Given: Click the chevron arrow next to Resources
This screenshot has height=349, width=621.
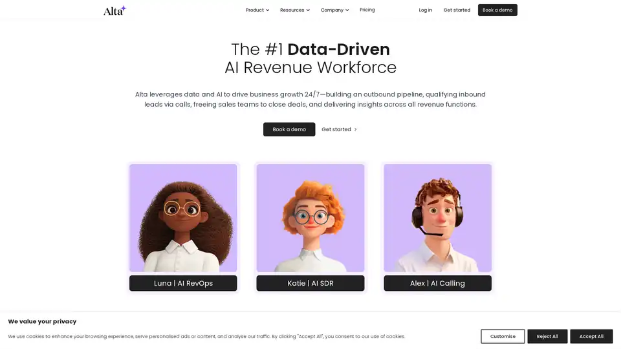Looking at the screenshot, I should (x=308, y=10).
